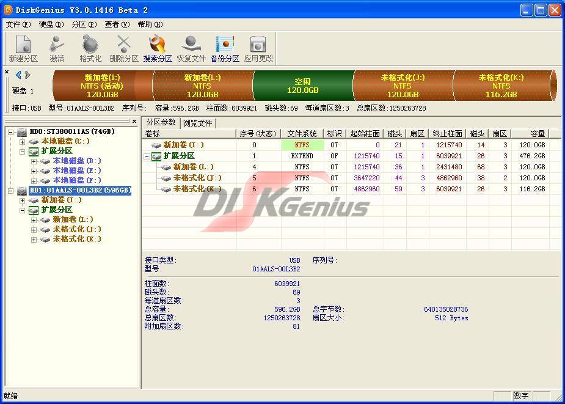Close the left tree panel with X
The image size is (565, 404).
point(134,122)
